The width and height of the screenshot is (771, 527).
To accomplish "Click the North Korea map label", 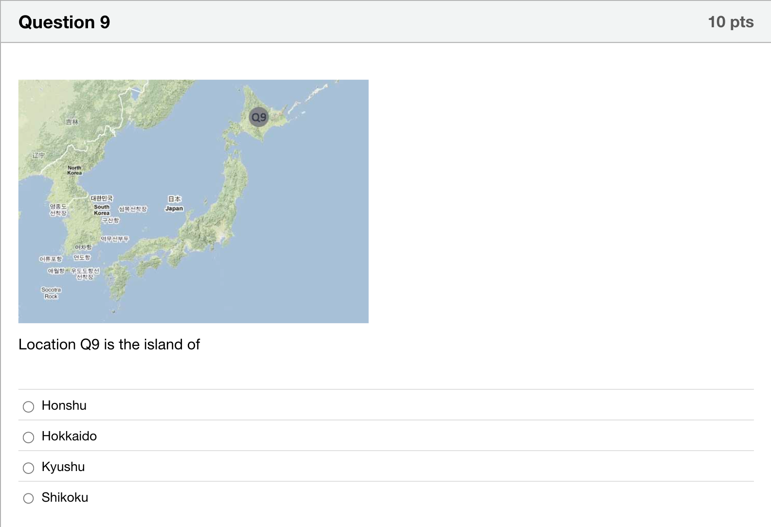I will coord(74,170).
